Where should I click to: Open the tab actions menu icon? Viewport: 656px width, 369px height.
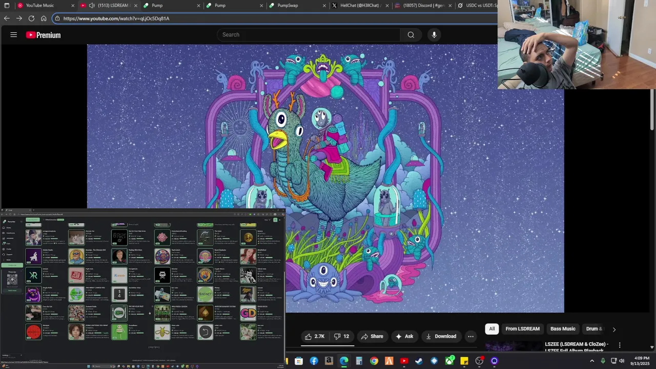pyautogui.click(x=7, y=6)
